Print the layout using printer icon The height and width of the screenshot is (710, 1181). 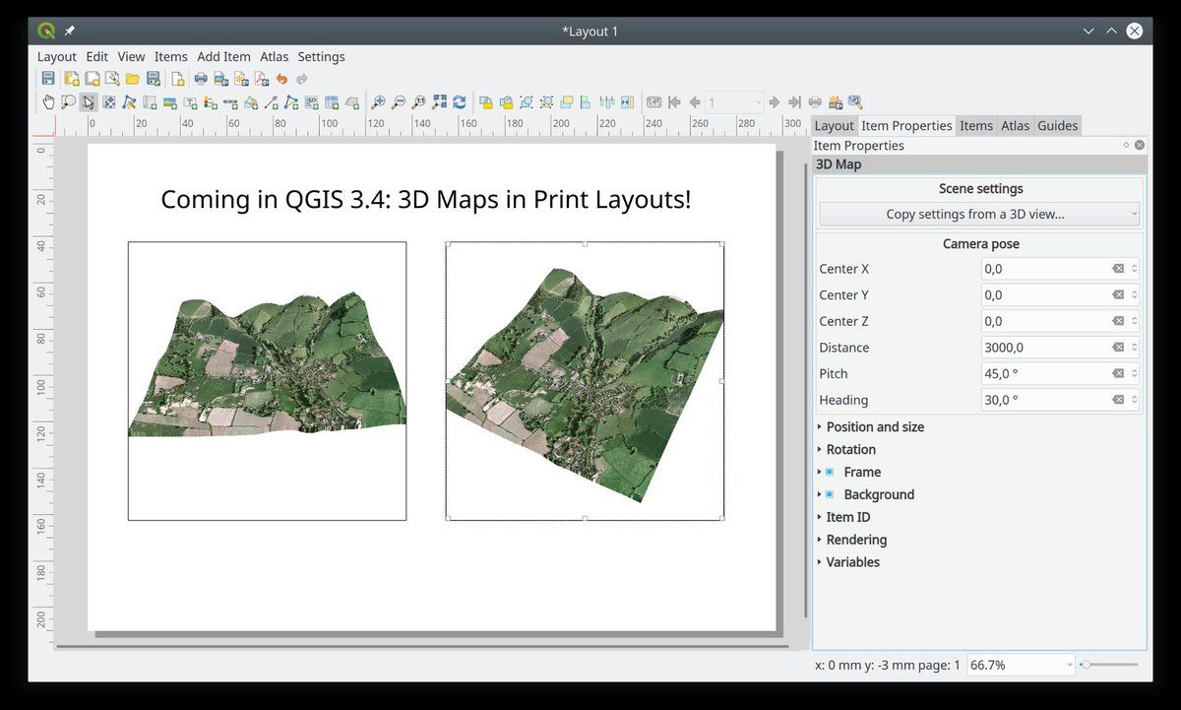point(201,79)
